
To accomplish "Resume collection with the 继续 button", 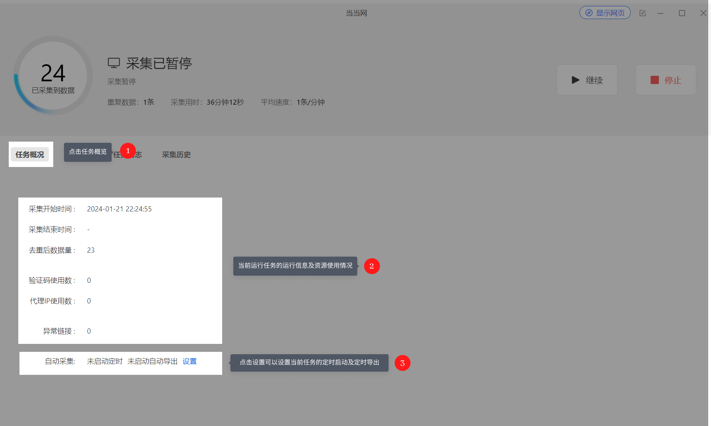I will pos(587,80).
